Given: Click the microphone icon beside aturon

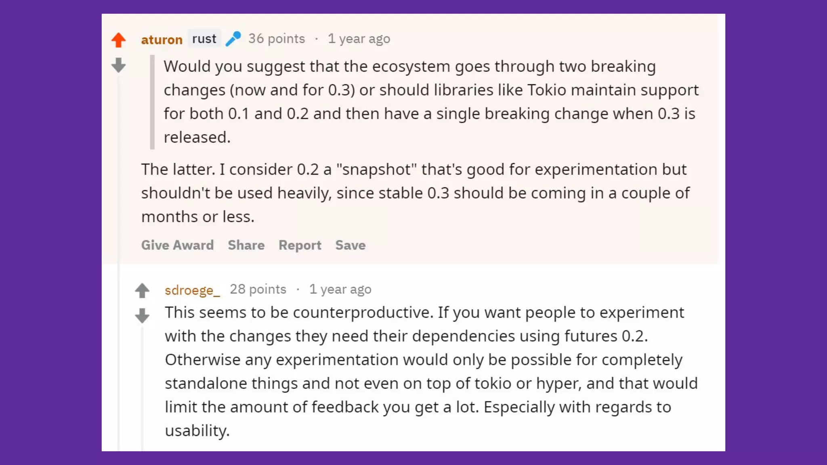Looking at the screenshot, I should [x=233, y=39].
